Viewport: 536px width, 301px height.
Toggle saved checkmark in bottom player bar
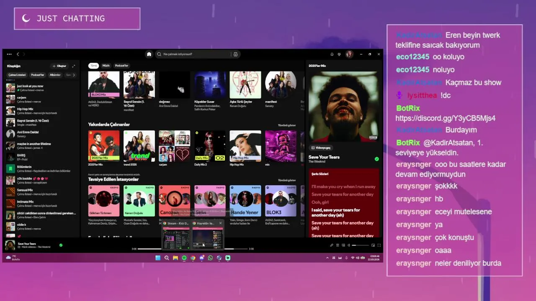point(61,245)
